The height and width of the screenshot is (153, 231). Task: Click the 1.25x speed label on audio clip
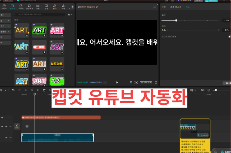tap(57, 135)
